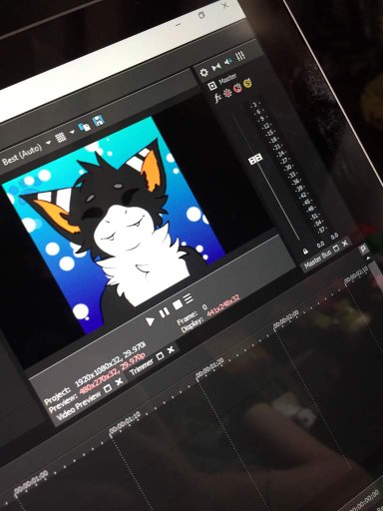Screen dimensions: 383x511
Task: Expand the overlays grid dropdown arrow
Action: 72,132
